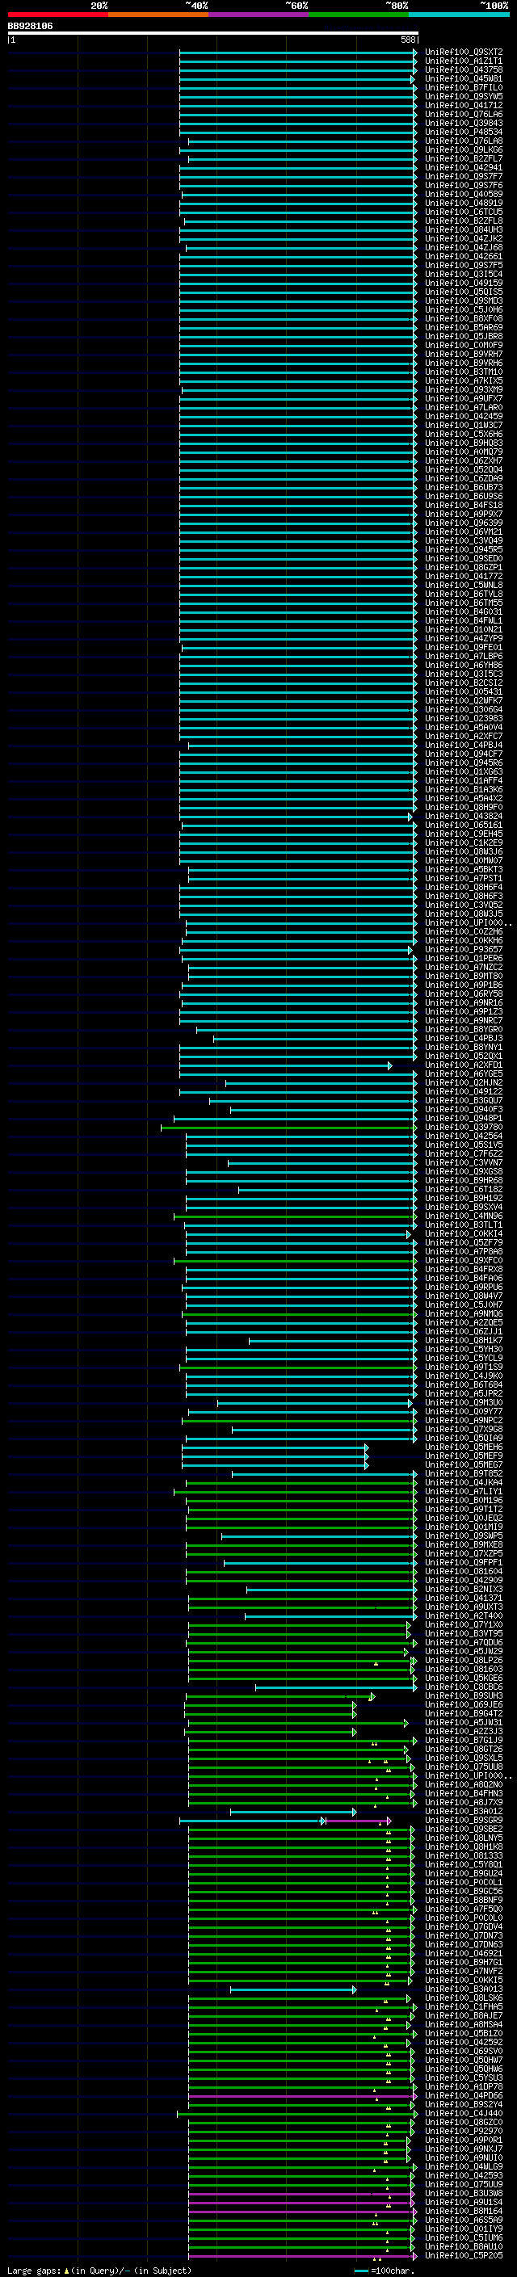Open hit UniRef100_Q45W81
The image size is (517, 2277).
(x=464, y=78)
